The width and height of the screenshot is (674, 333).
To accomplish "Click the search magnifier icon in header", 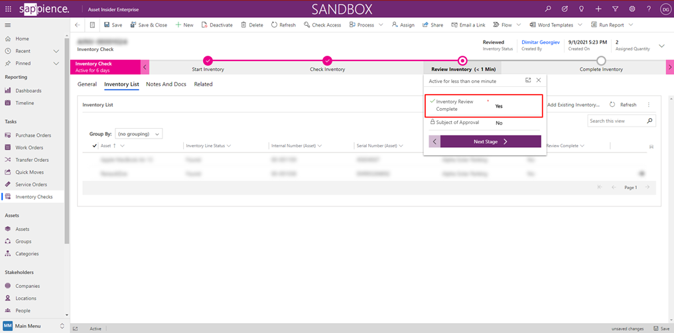I will coord(548,9).
